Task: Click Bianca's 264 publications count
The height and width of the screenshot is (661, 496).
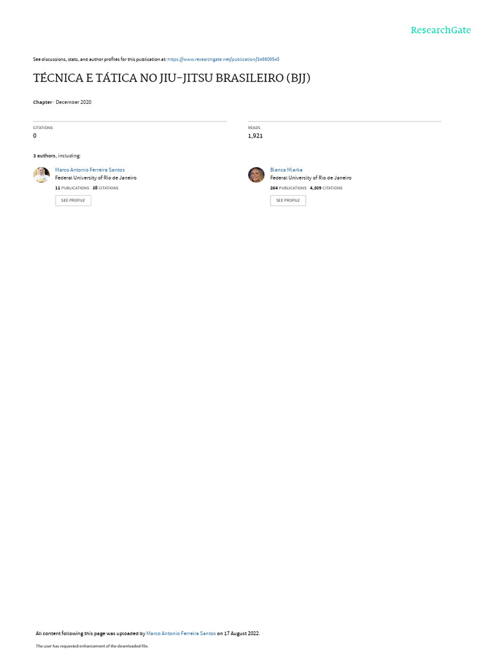Action: 289,188
